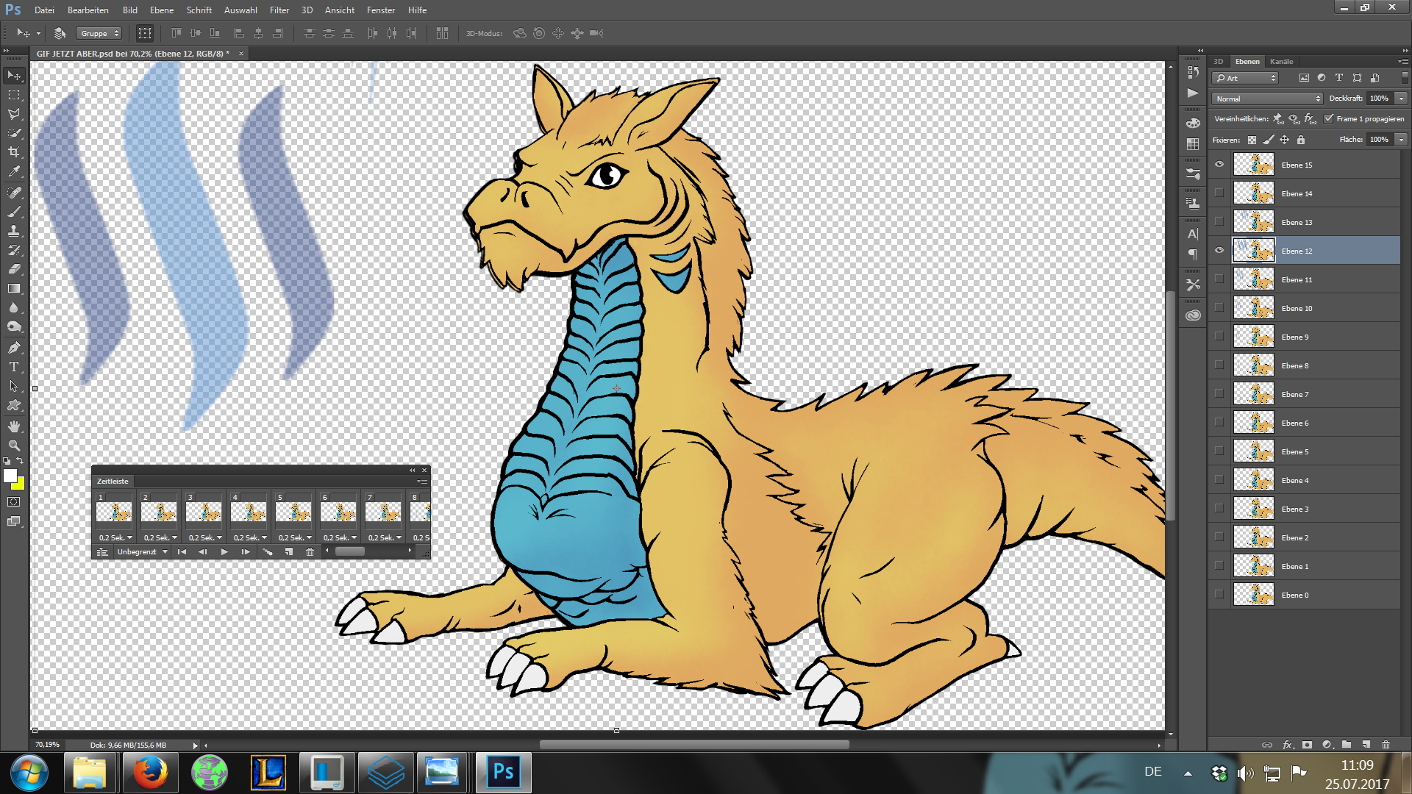Create a new layer in layers panel
1412x794 pixels.
[1366, 745]
